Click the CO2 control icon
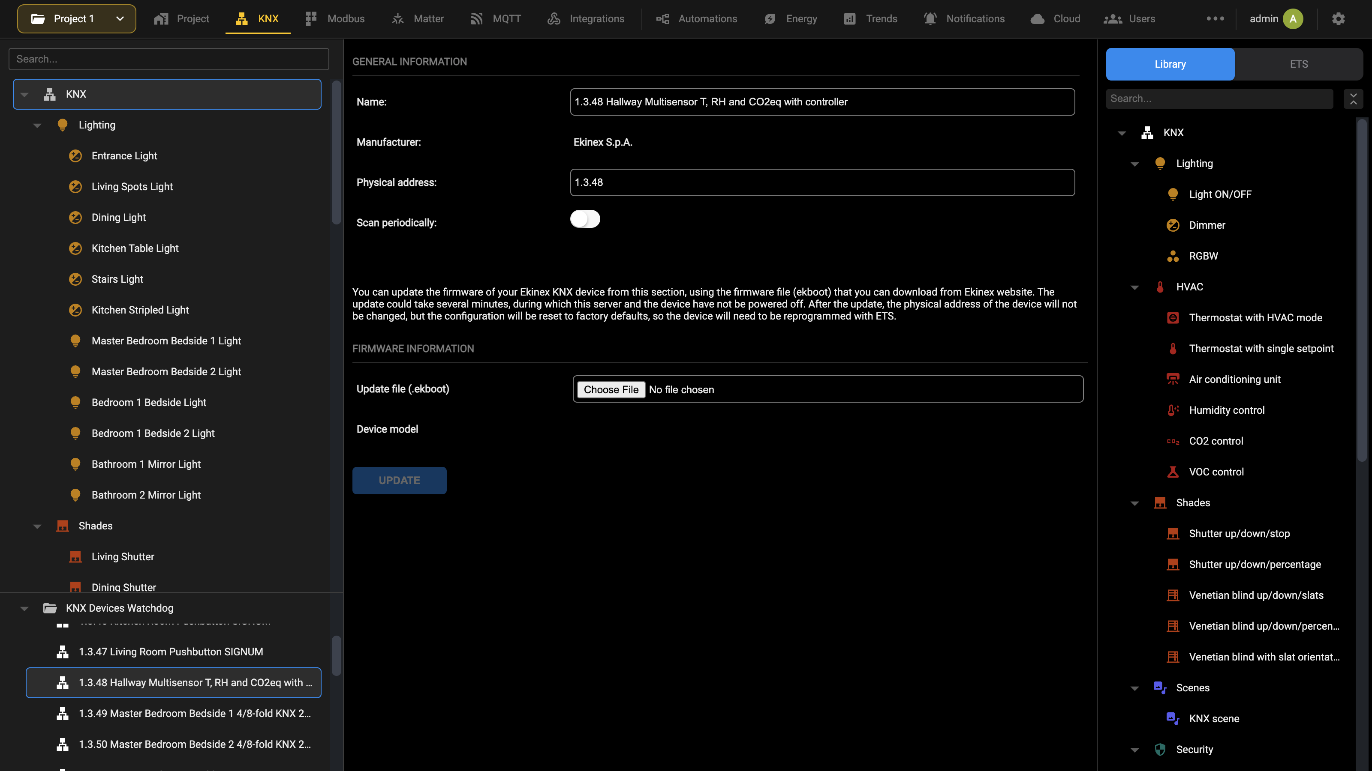Image resolution: width=1372 pixels, height=771 pixels. [x=1173, y=441]
